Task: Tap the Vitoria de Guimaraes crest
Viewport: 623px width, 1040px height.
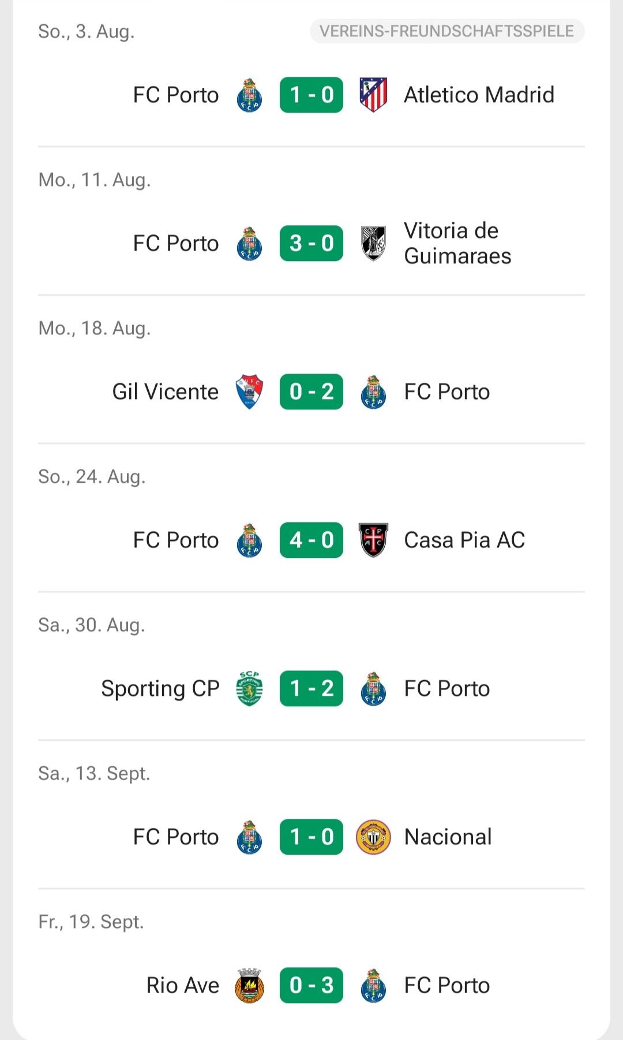Action: tap(373, 243)
